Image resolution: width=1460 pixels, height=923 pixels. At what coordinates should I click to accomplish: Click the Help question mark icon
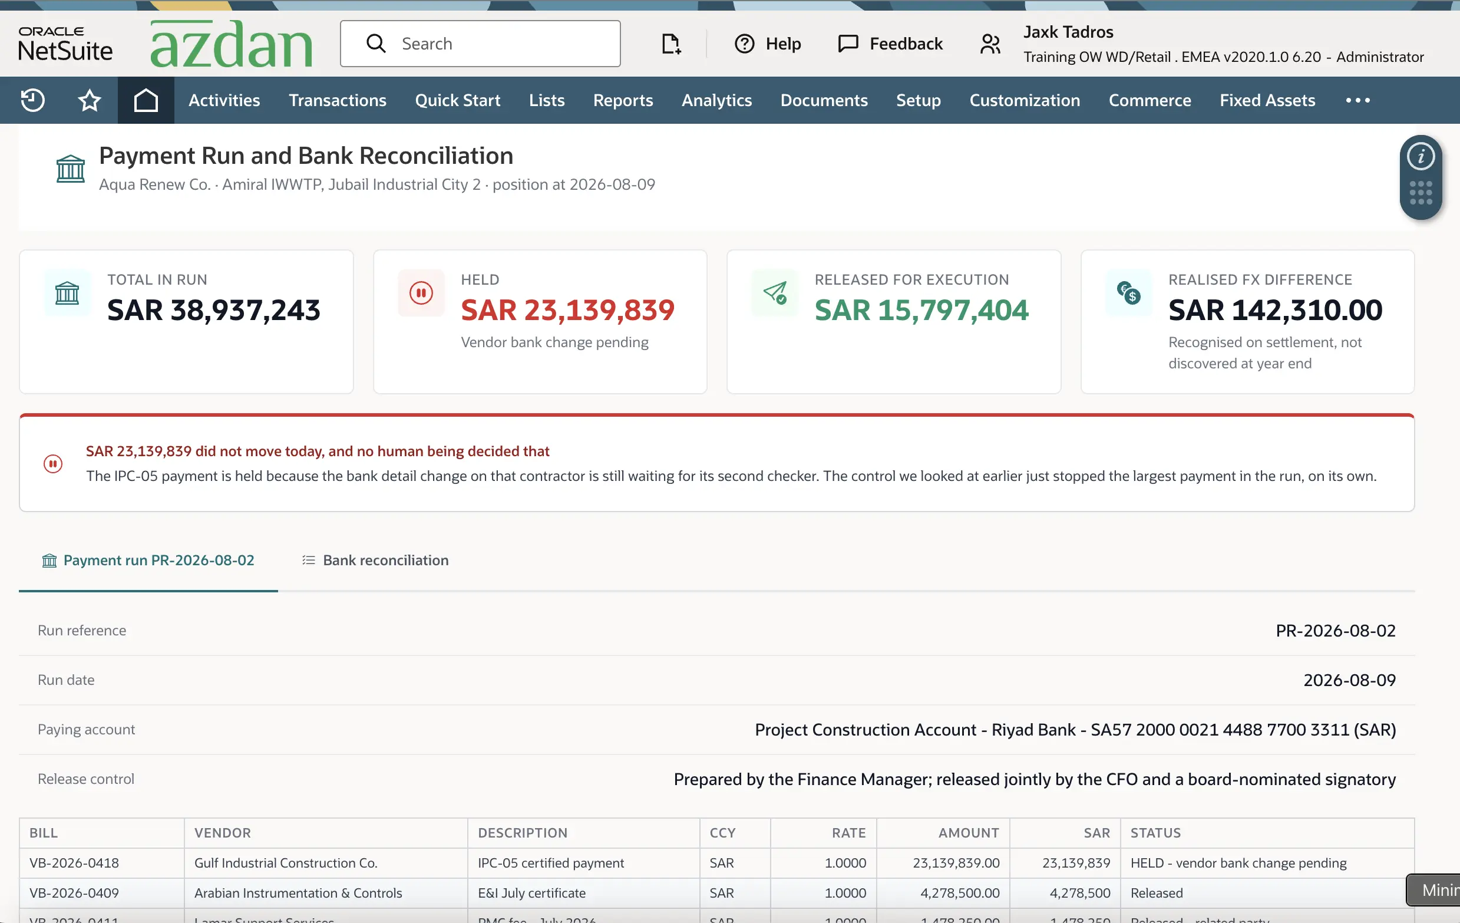click(x=744, y=44)
